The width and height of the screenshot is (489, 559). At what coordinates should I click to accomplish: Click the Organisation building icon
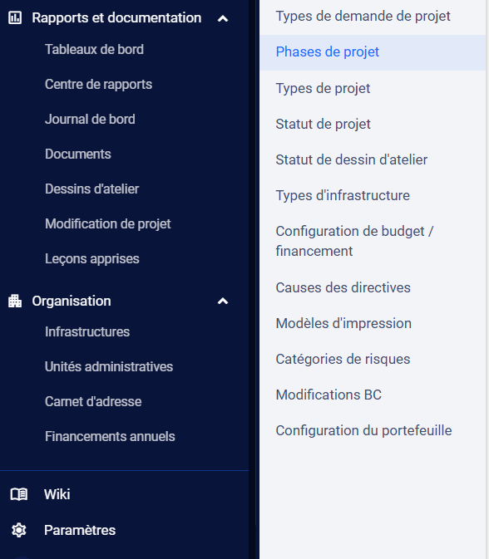point(15,301)
